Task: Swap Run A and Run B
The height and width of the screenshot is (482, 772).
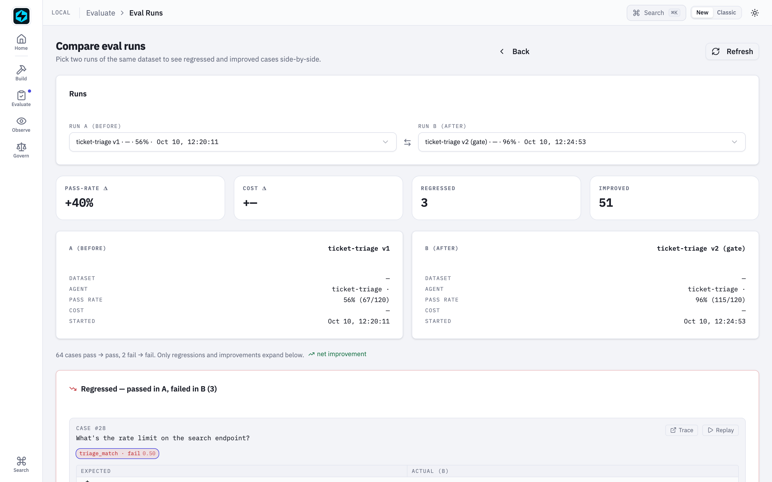Action: click(x=407, y=142)
